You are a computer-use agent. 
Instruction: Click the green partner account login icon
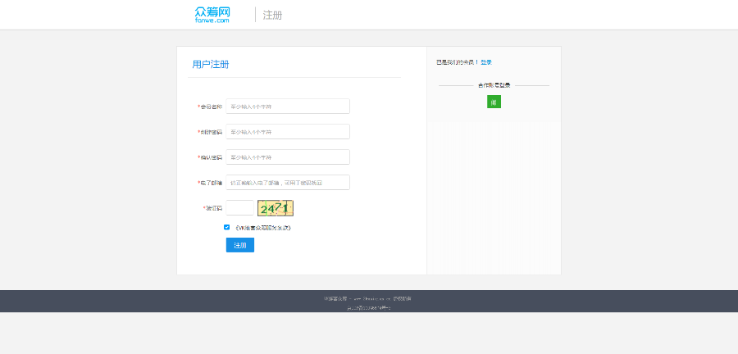point(494,102)
